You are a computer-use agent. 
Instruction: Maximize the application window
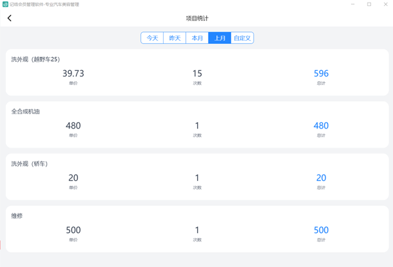click(x=369, y=5)
